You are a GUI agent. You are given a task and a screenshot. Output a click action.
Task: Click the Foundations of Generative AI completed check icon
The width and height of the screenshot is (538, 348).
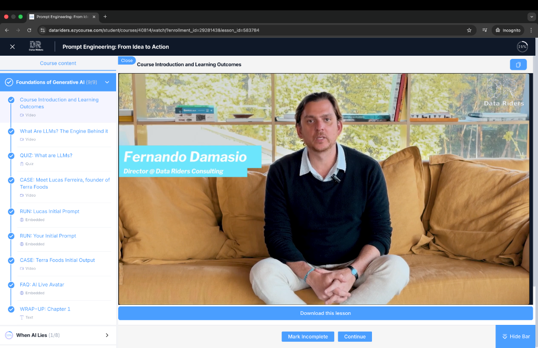point(9,83)
